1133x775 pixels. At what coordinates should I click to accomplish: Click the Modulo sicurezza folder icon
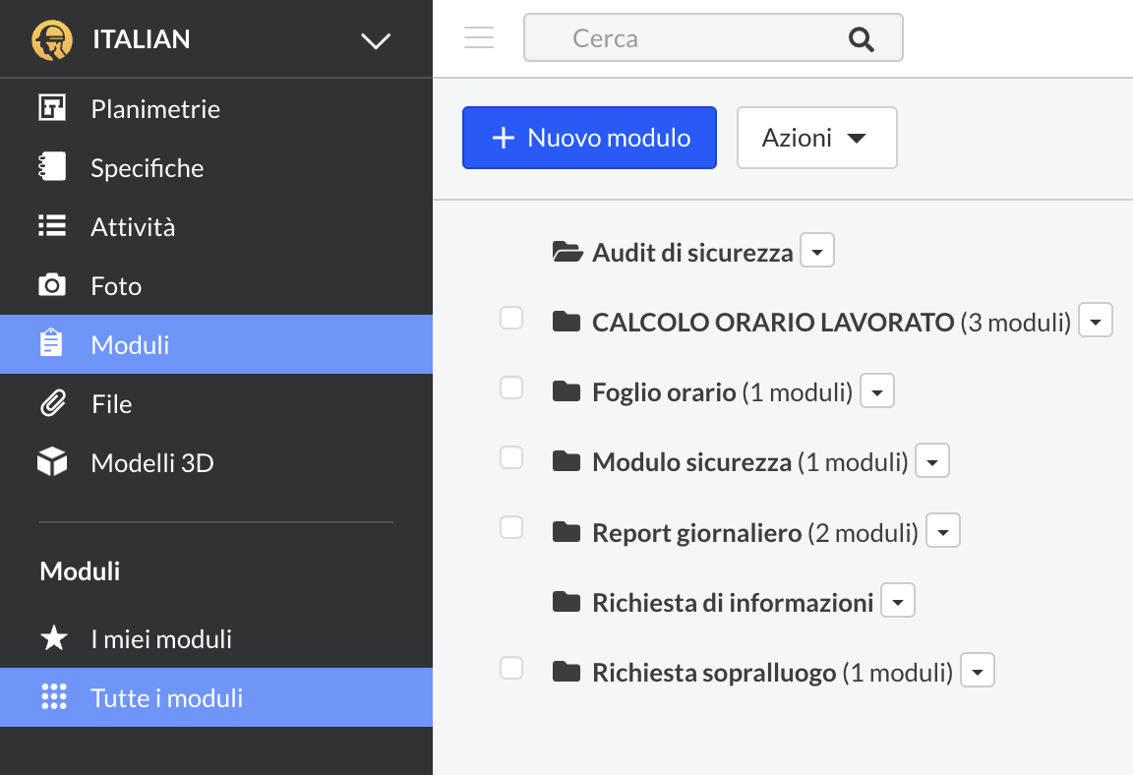click(566, 461)
